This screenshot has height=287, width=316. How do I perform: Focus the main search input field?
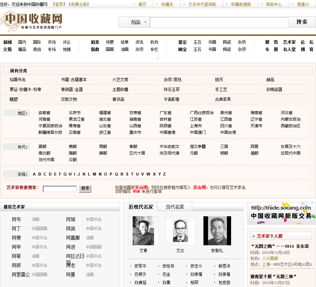coord(219,22)
